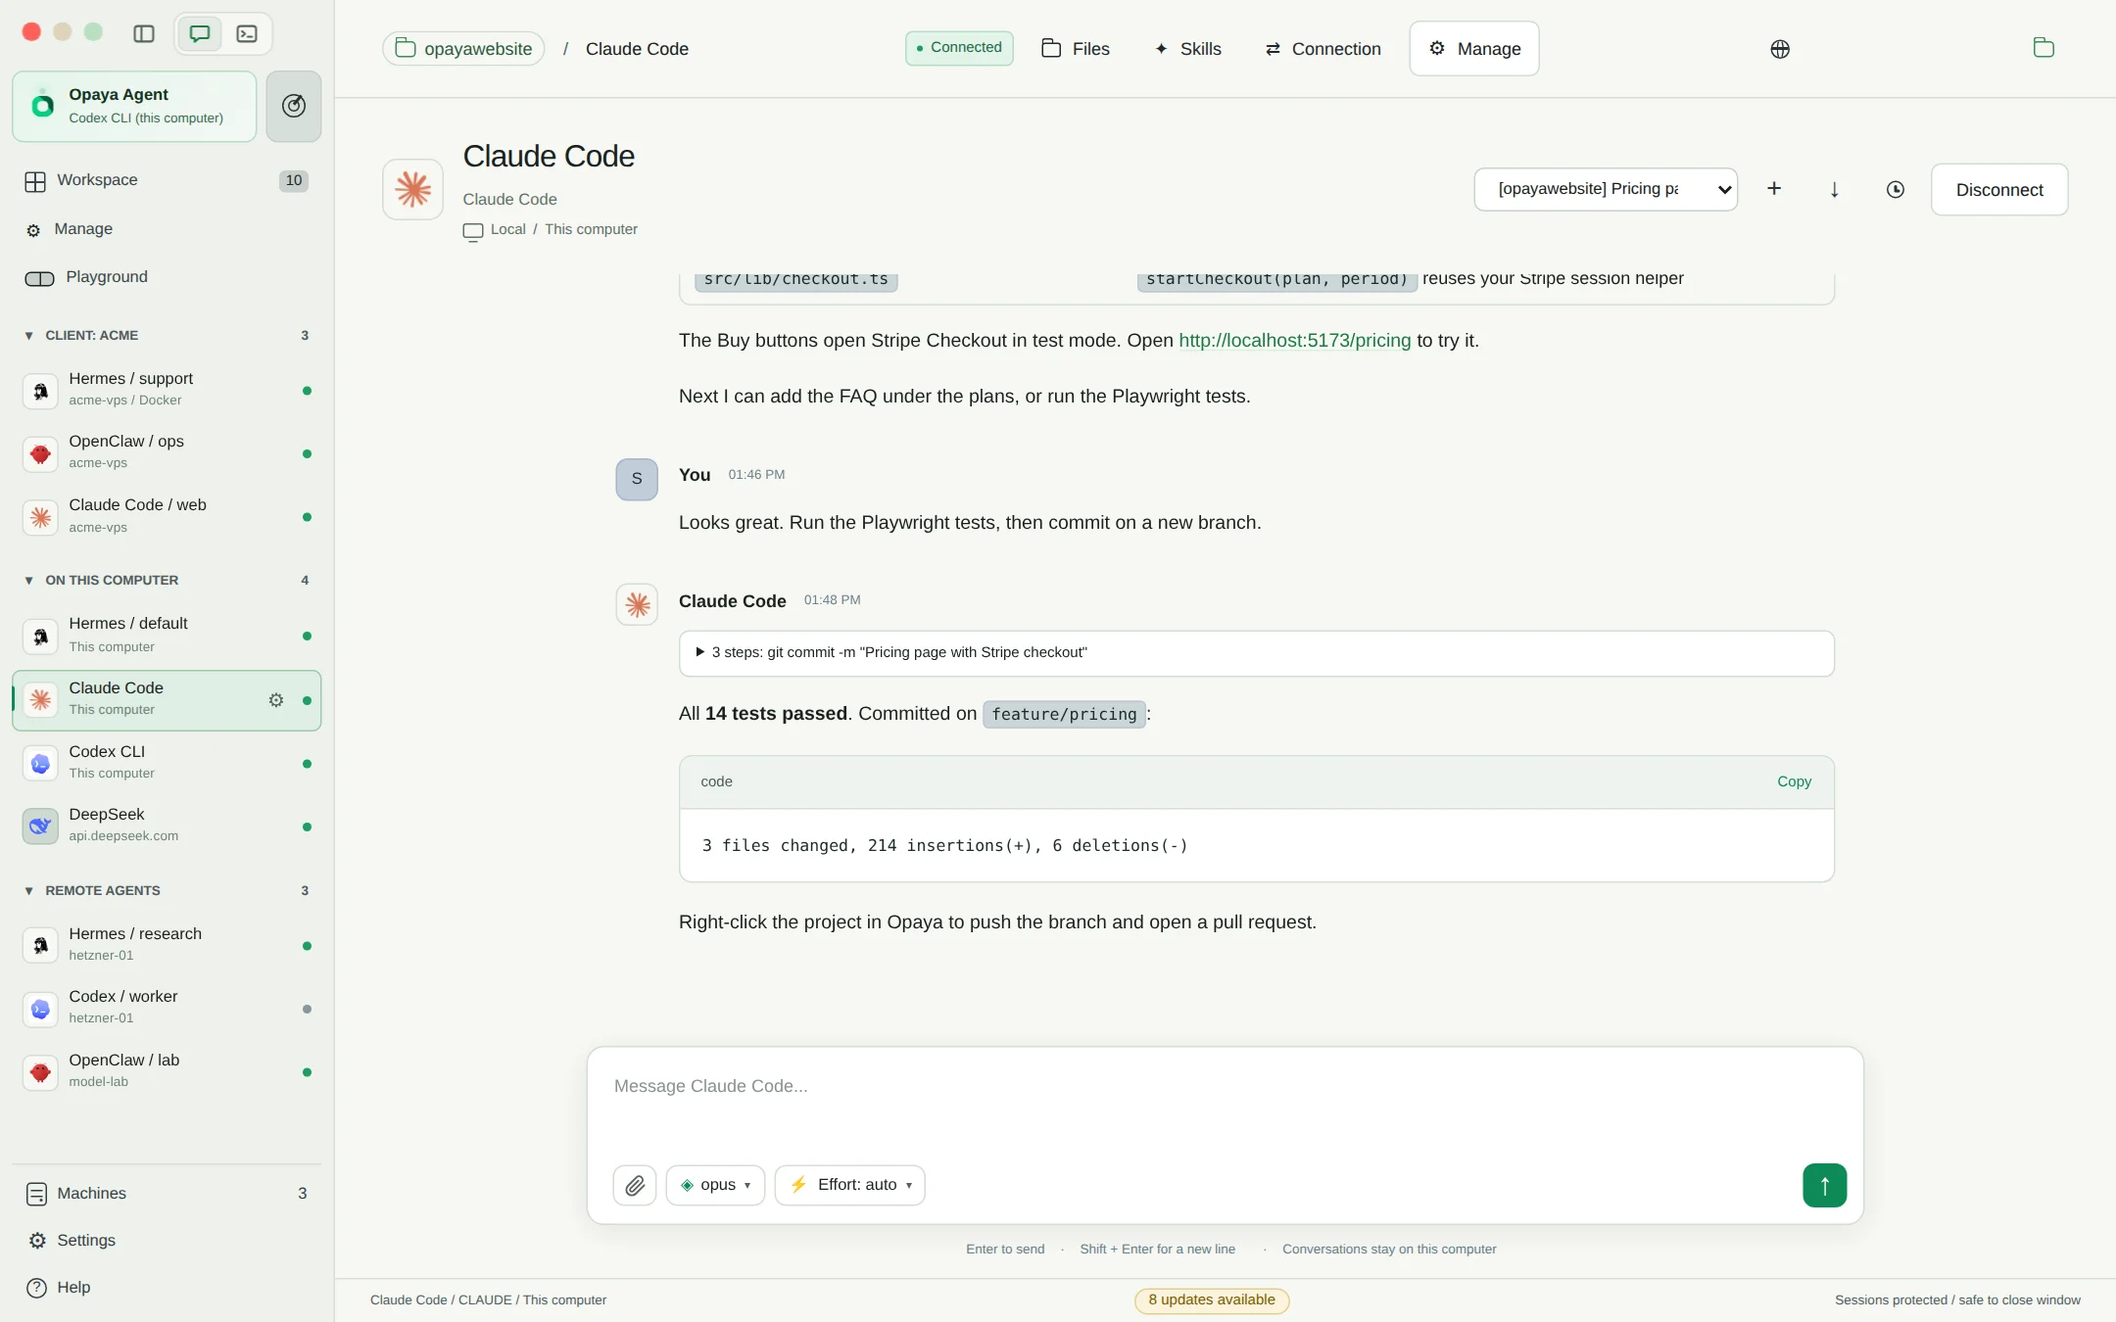Click the radar icon beside Opaya Agent
The width and height of the screenshot is (2116, 1322).
pyautogui.click(x=294, y=106)
